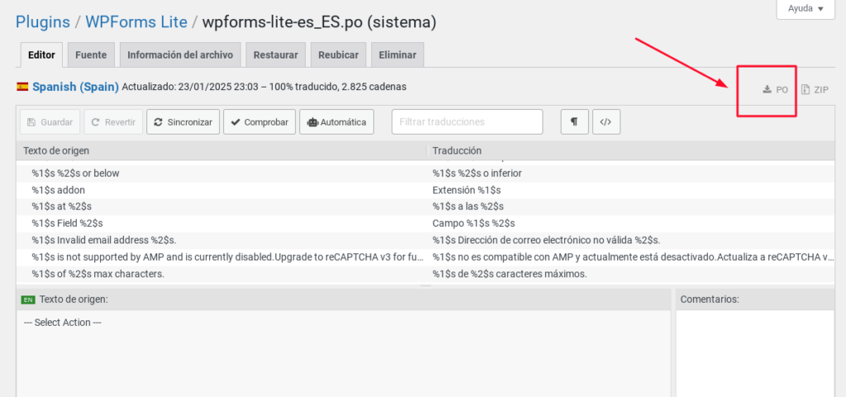The width and height of the screenshot is (846, 397).
Task: Open the Ayuda dropdown
Action: (806, 8)
